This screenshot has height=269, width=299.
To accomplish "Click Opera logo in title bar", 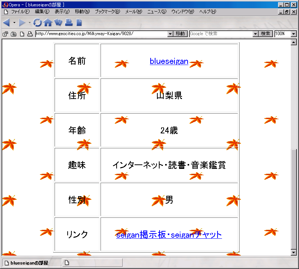I will 5,5.
